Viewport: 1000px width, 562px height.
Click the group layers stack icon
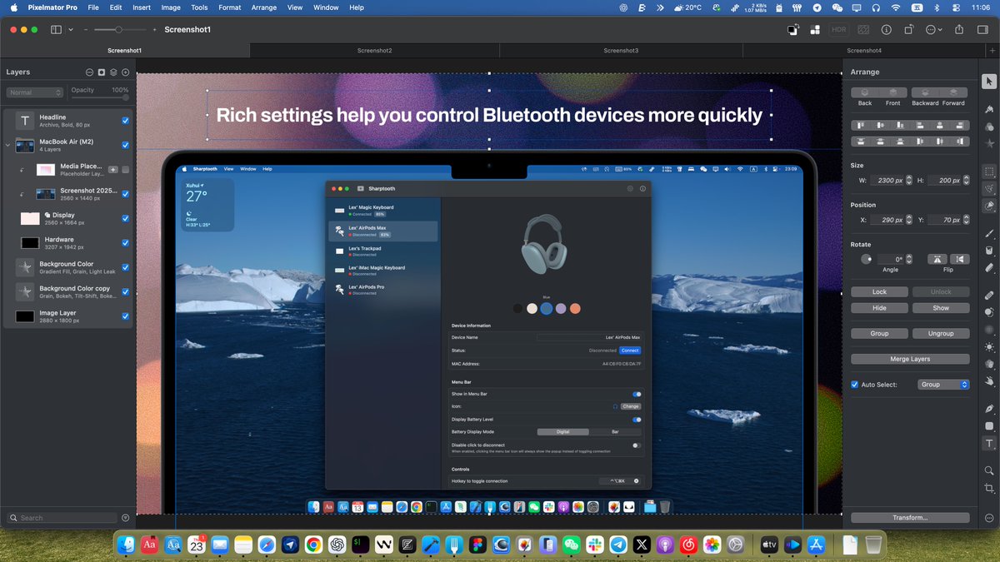(113, 72)
